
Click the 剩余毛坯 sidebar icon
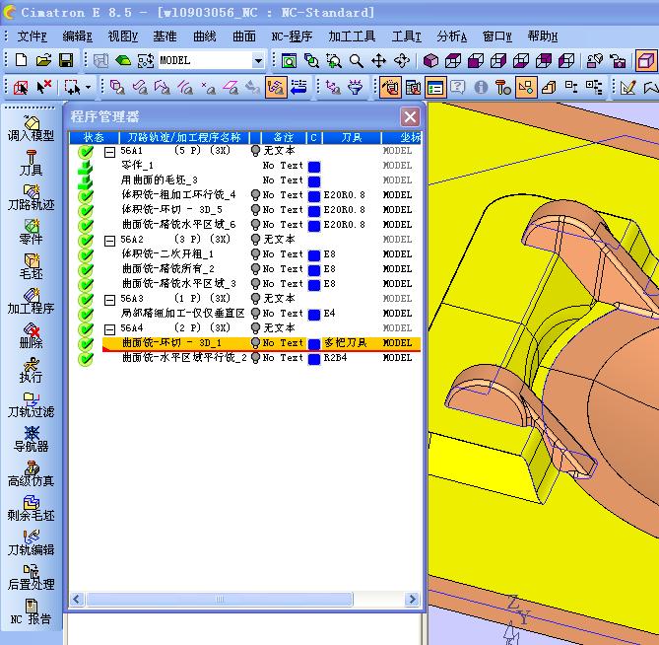click(x=31, y=508)
